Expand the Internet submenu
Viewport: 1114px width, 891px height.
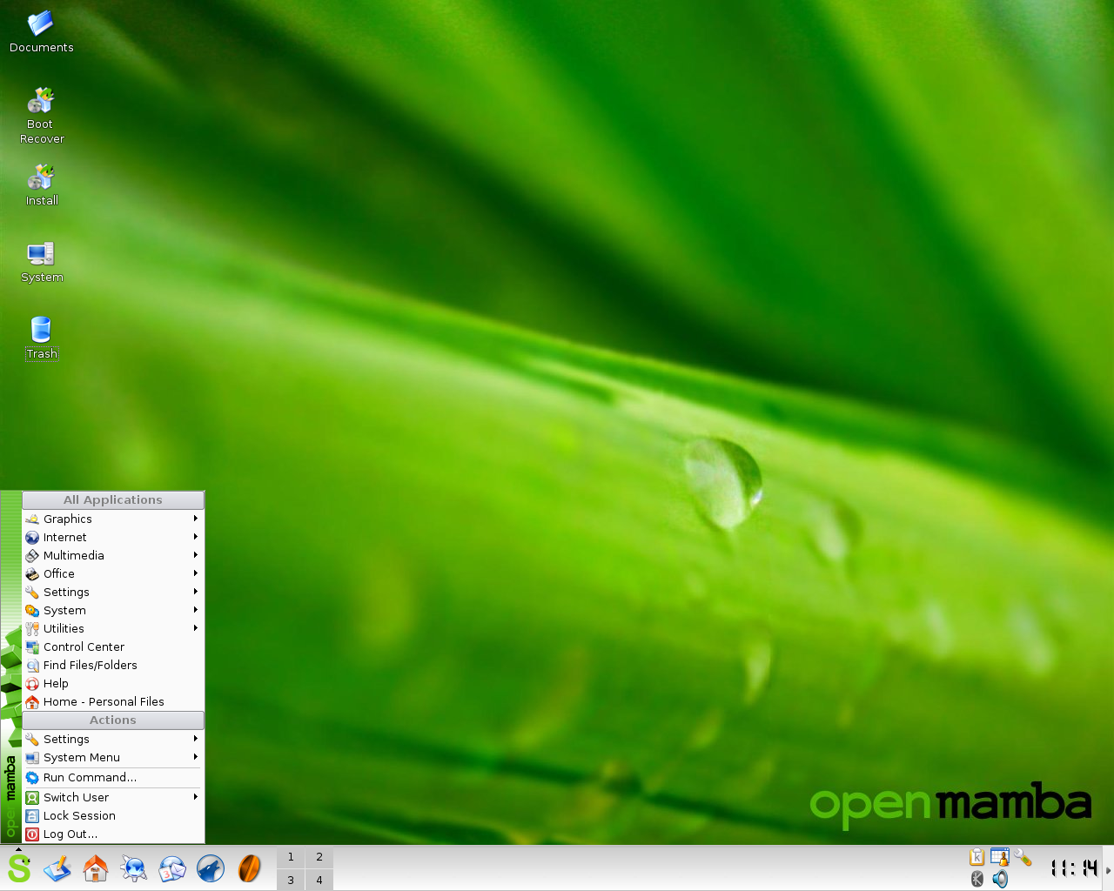pyautogui.click(x=113, y=537)
